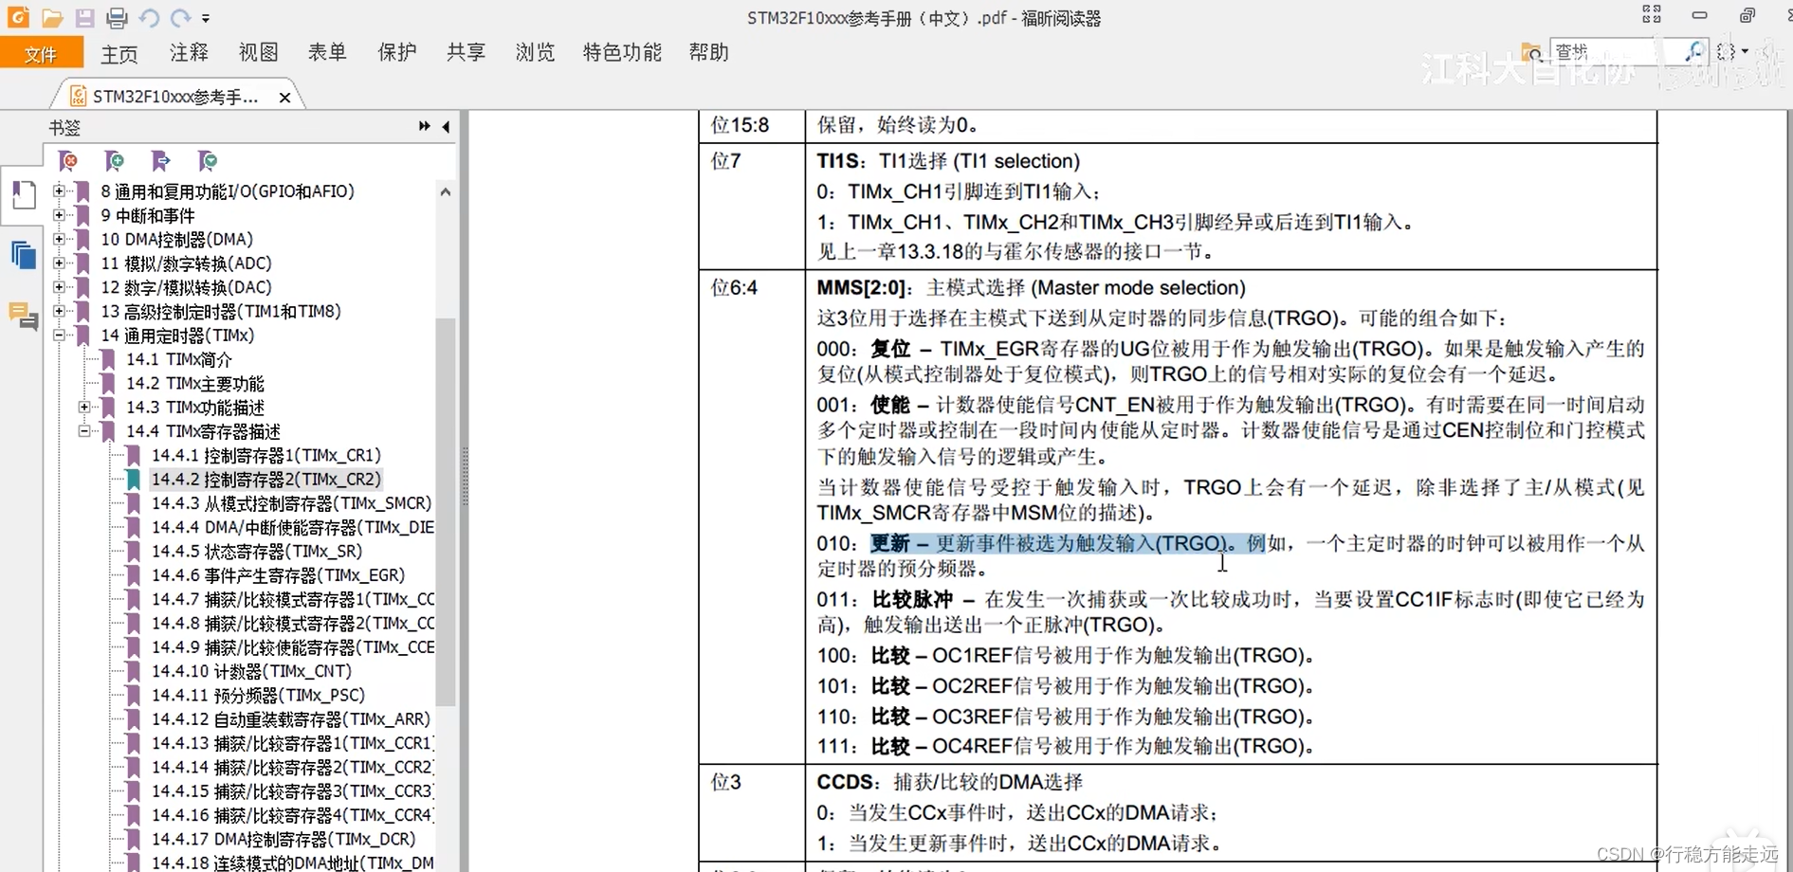The height and width of the screenshot is (872, 1793).
Task: Expand bookmark 13 高级控制定时器
Action: (60, 311)
